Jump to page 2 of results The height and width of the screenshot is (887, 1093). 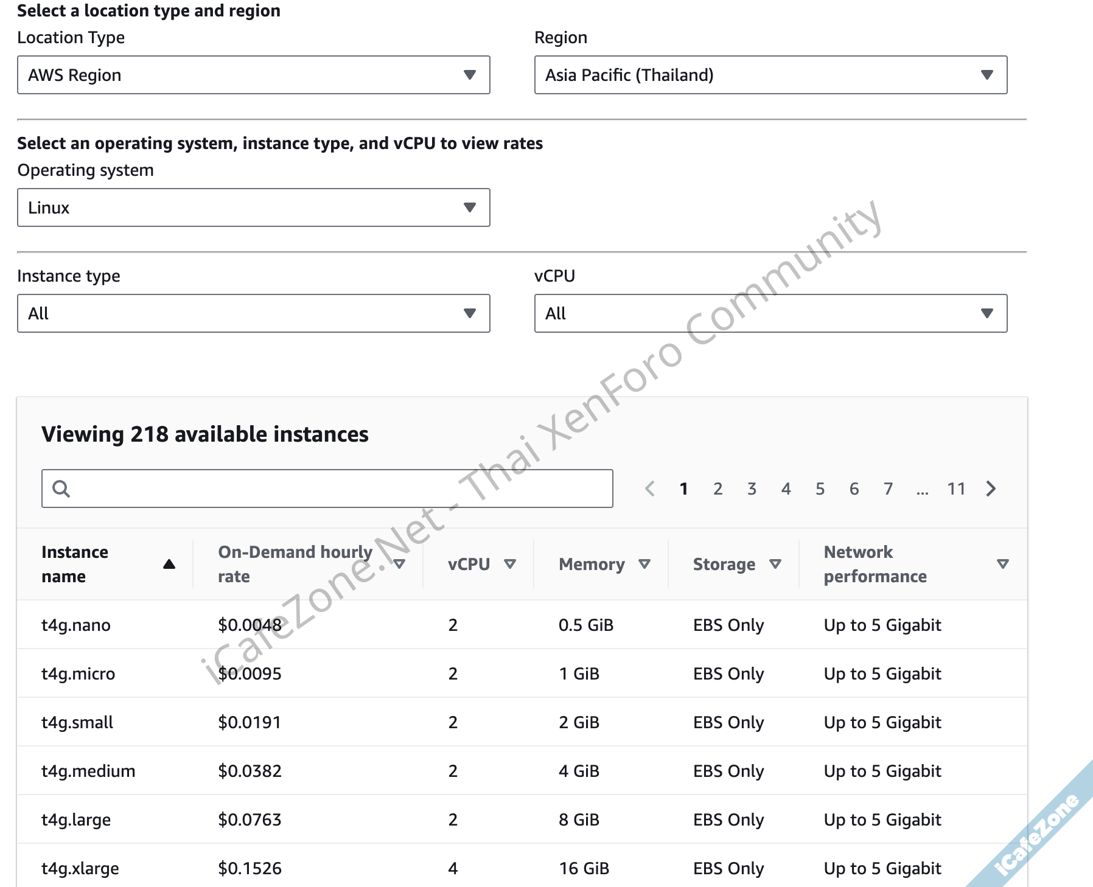(x=718, y=489)
